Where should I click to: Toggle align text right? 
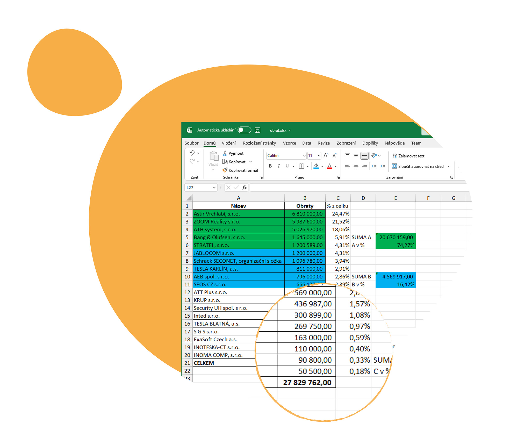click(364, 166)
